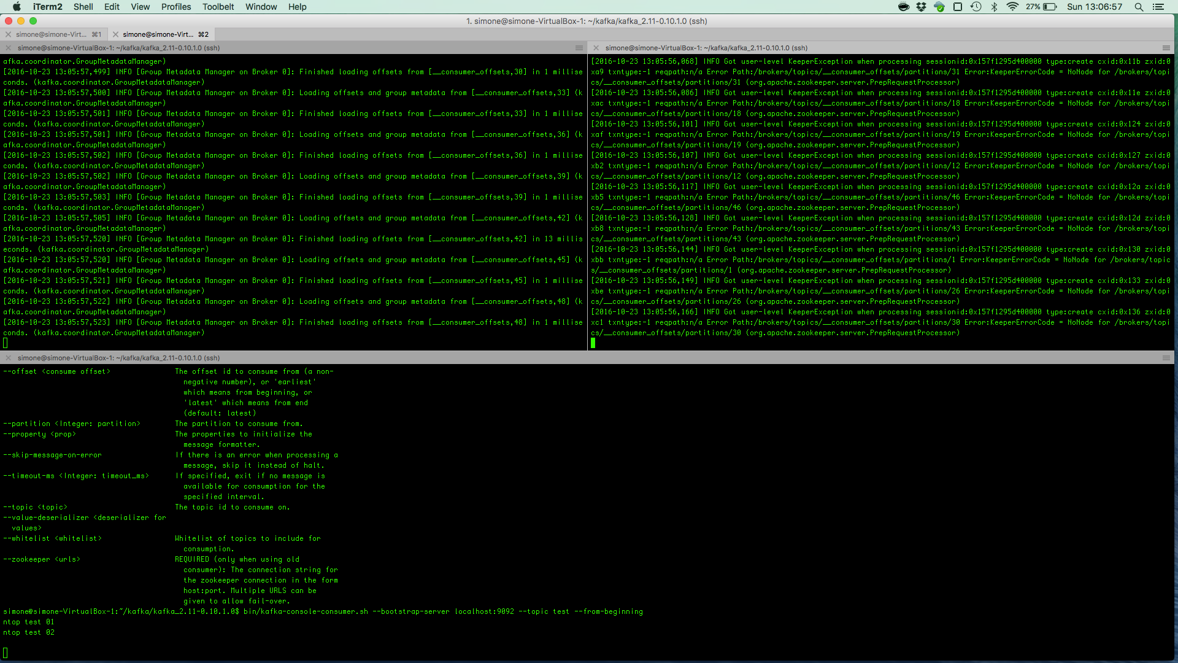Open the iTerm2 application menu
This screenshot has height=663, width=1178.
pos(47,7)
